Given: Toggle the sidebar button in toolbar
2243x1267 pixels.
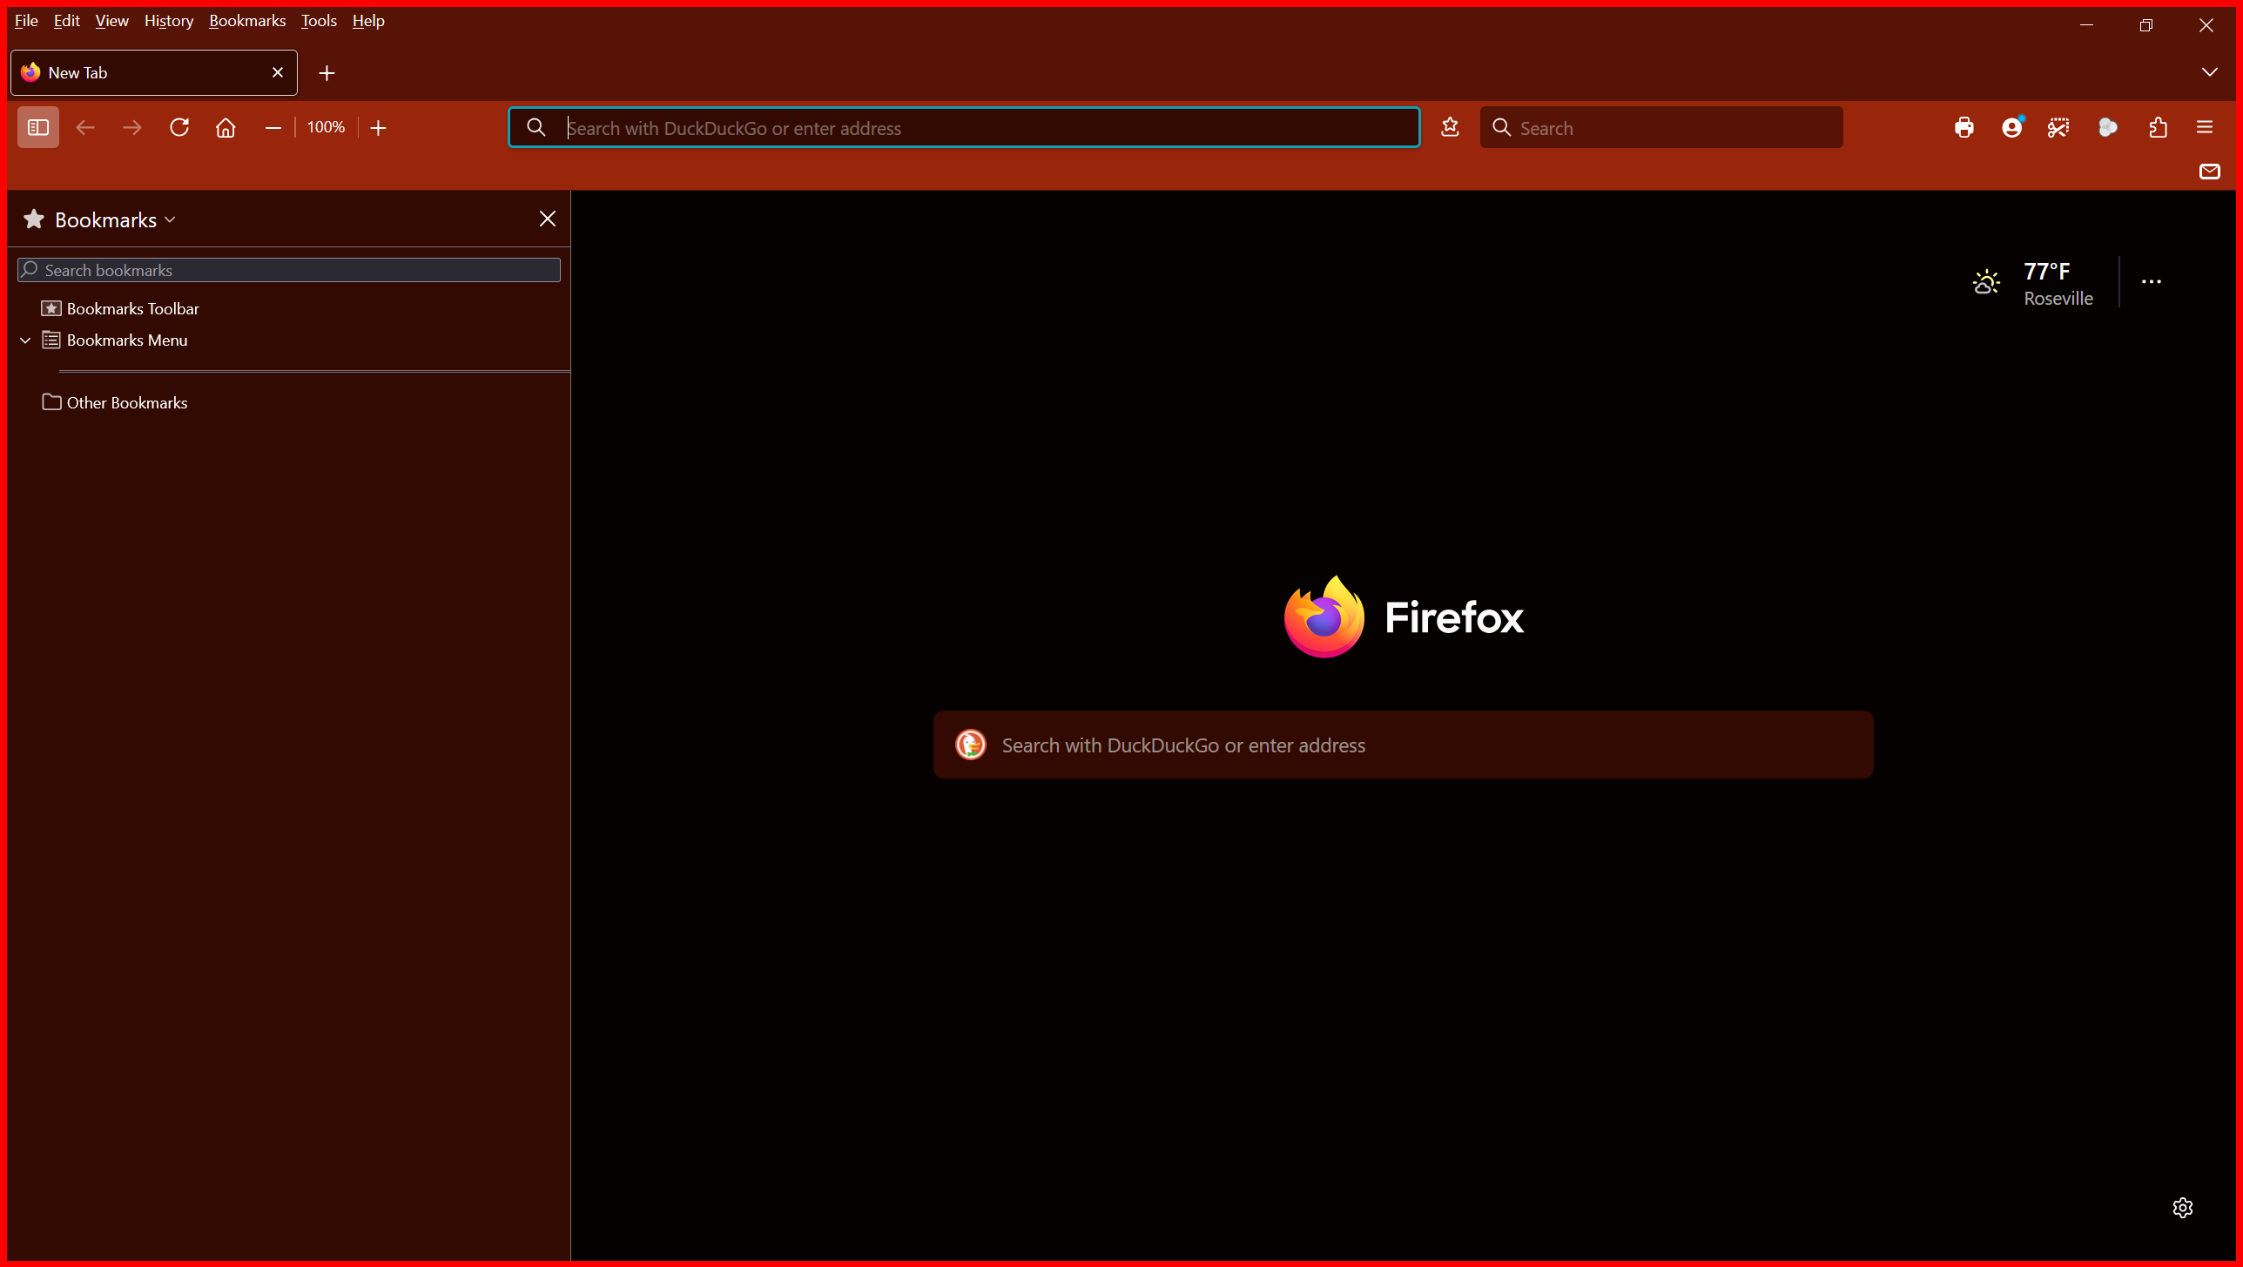Looking at the screenshot, I should (38, 127).
